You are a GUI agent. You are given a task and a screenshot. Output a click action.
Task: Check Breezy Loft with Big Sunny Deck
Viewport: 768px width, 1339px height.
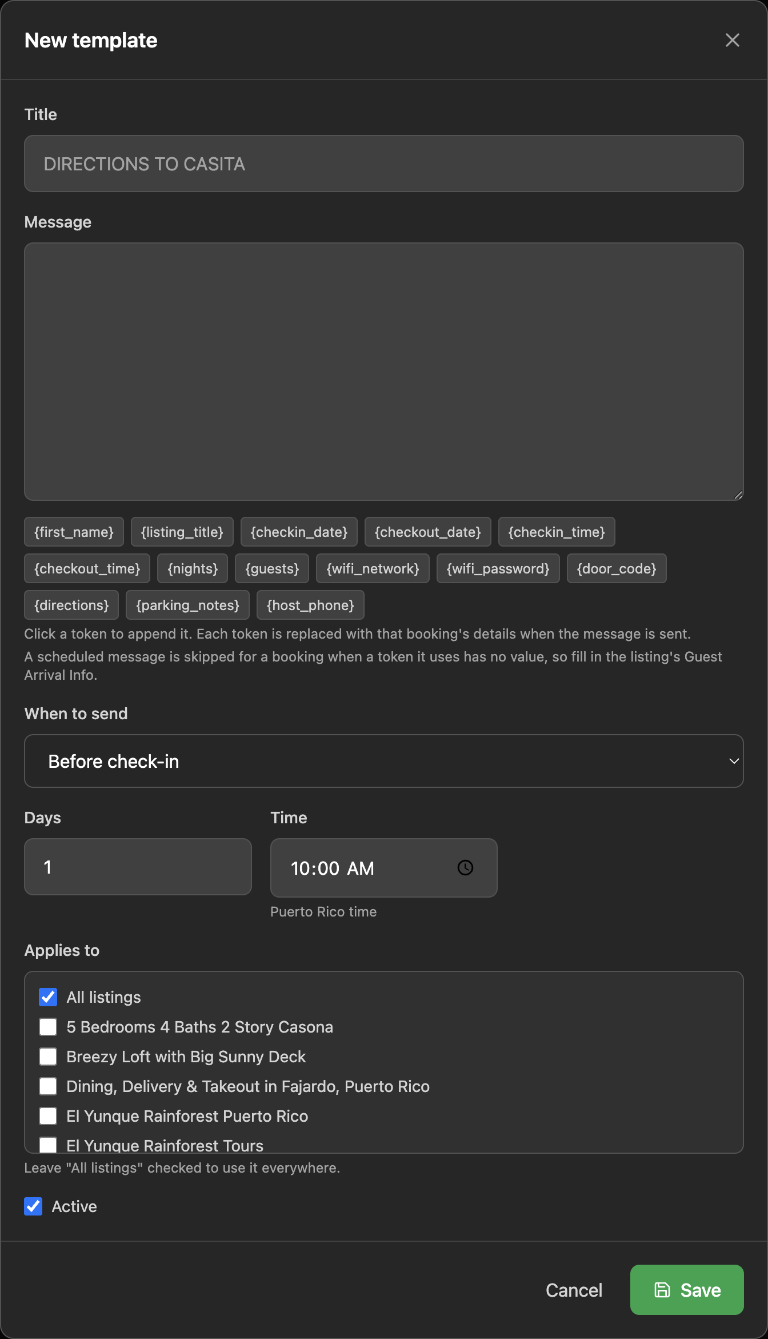pyautogui.click(x=48, y=1057)
